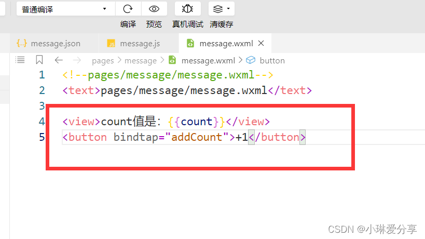Click the outline list icon
The width and height of the screenshot is (425, 239).
click(x=20, y=60)
